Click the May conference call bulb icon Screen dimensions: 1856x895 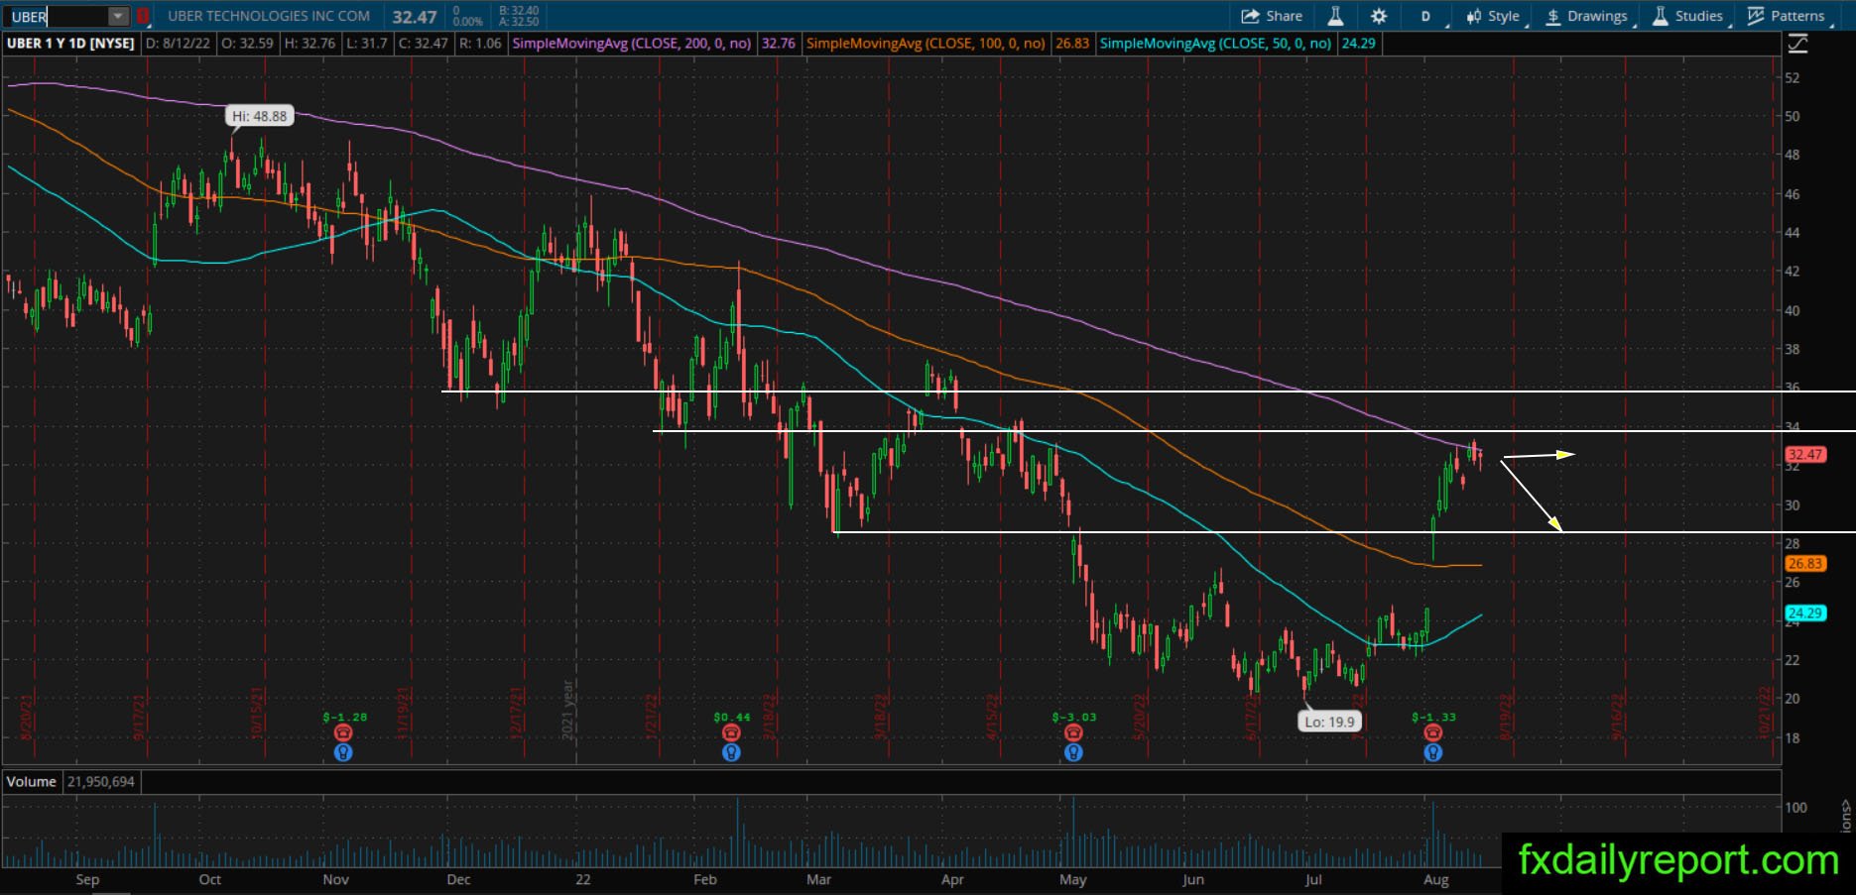1073,752
